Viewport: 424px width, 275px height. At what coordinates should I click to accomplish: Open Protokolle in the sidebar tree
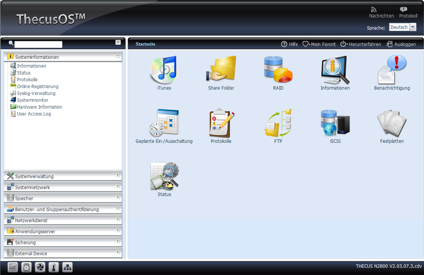27,79
